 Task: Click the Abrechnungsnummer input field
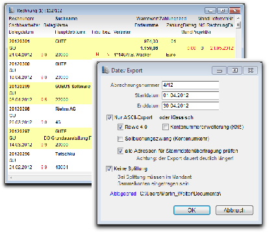pos(190,85)
